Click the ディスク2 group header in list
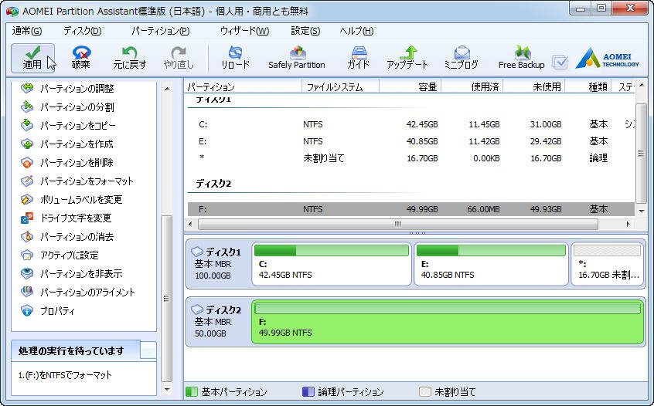The width and height of the screenshot is (654, 406). pyautogui.click(x=213, y=184)
